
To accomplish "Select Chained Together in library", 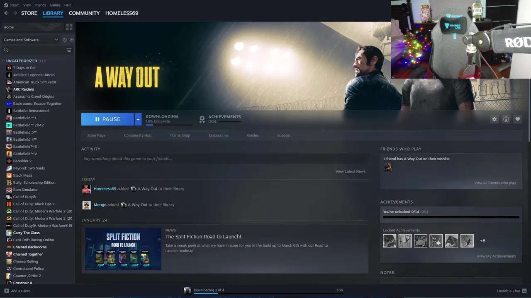I will [x=28, y=254].
